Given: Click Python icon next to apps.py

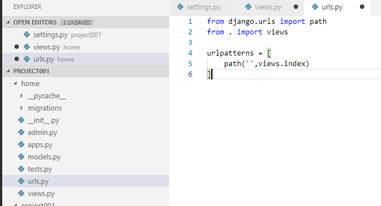Looking at the screenshot, I should (21, 144).
